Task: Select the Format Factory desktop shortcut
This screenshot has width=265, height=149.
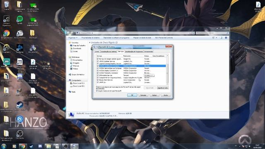Action: 20,34
